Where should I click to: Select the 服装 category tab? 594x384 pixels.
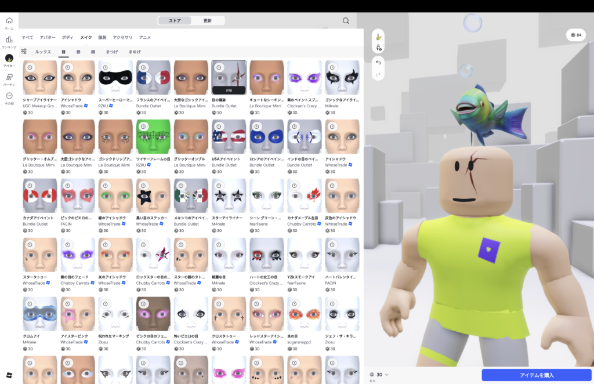102,37
